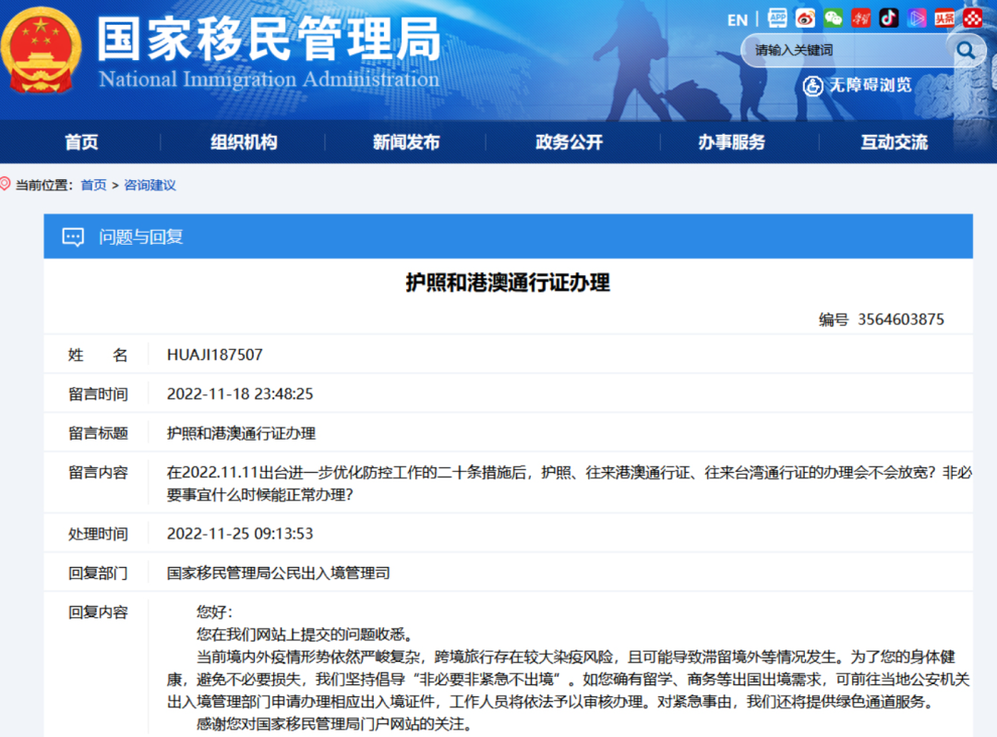This screenshot has width=997, height=737.
Task: Open the 组织机构 navigation item
Action: click(x=244, y=142)
